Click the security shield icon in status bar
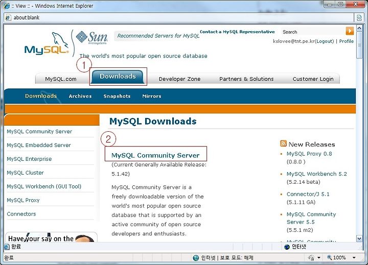 [x=311, y=258]
